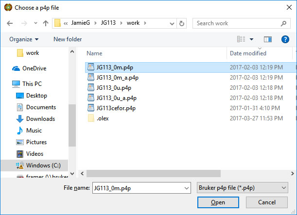The height and width of the screenshot is (215, 297).
Task: Click the Back navigation arrow
Action: pos(10,23)
